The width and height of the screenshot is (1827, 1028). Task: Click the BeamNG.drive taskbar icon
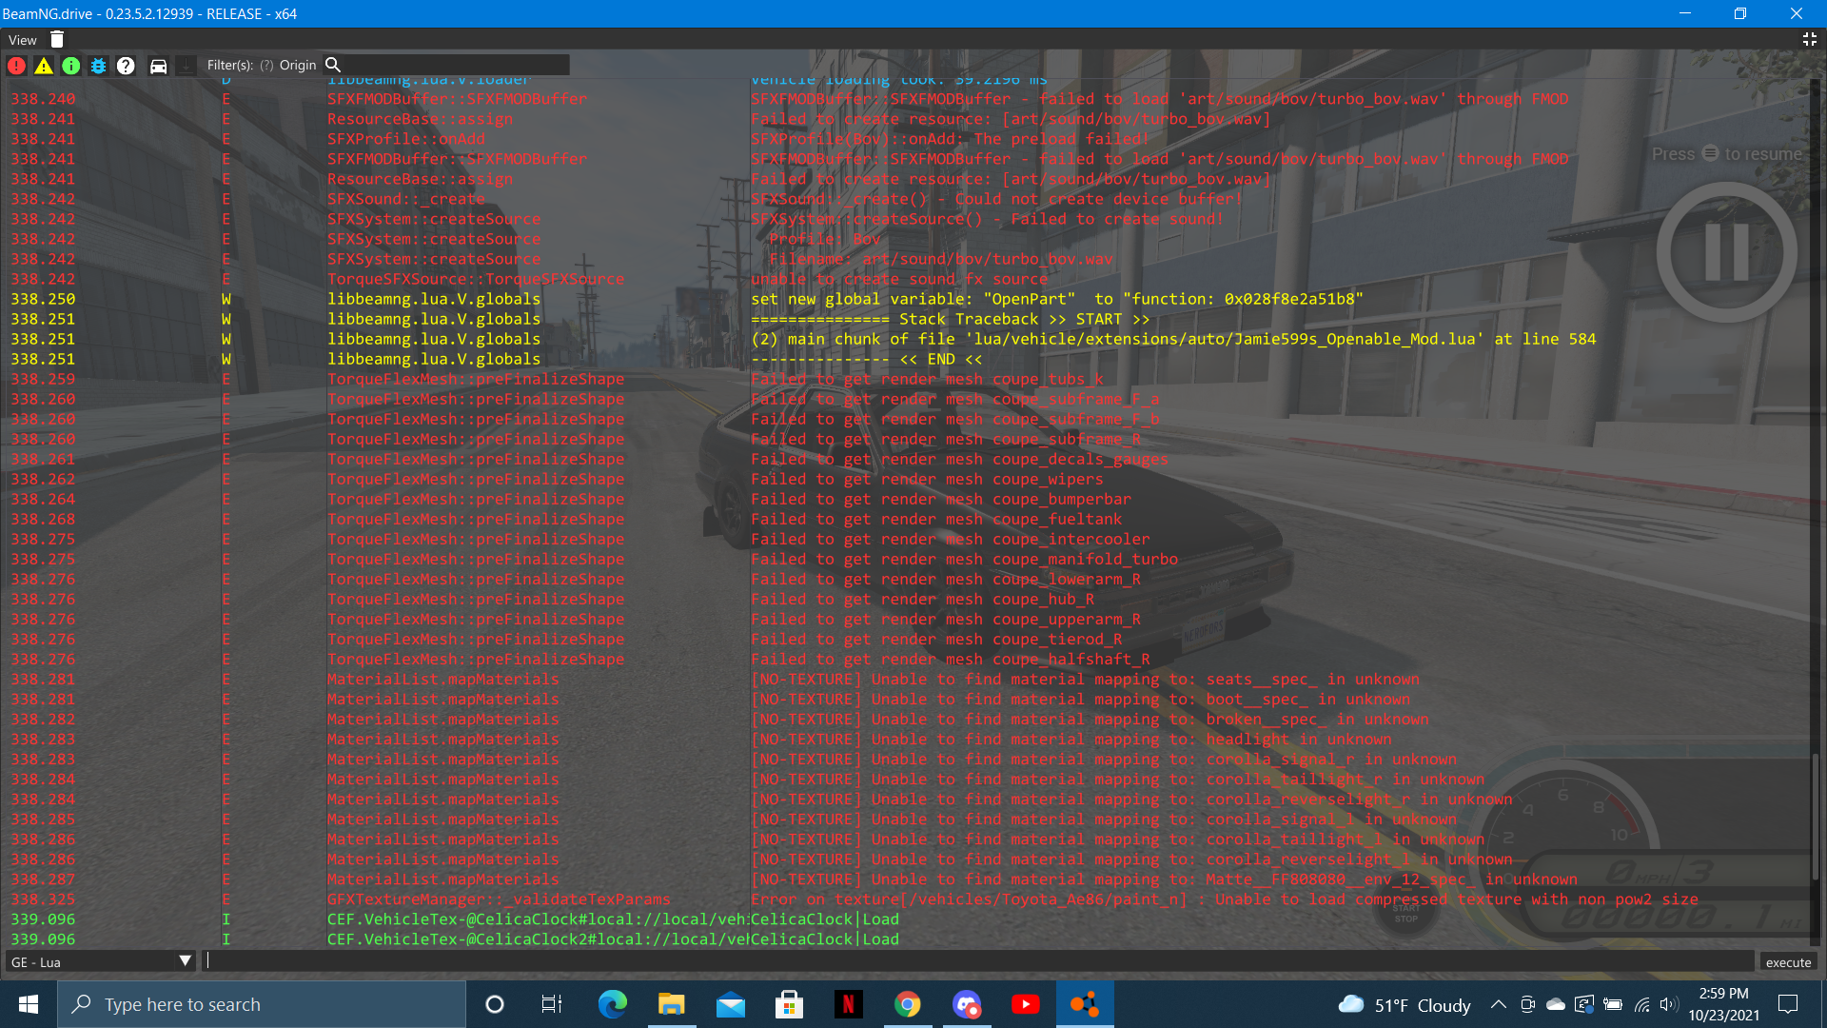pyautogui.click(x=1085, y=1004)
